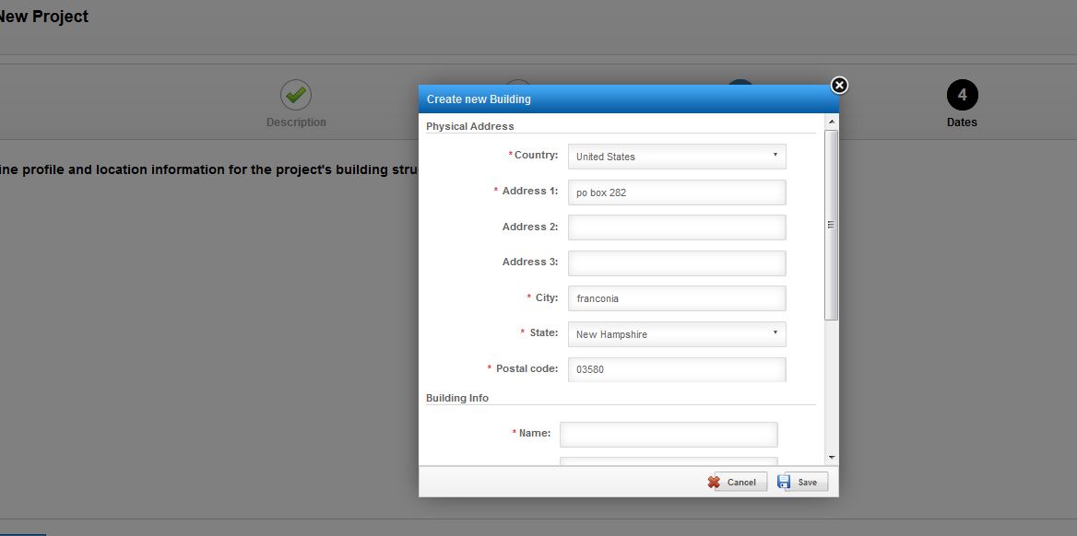The image size is (1077, 536).
Task: Open the State dropdown
Action: click(x=677, y=334)
